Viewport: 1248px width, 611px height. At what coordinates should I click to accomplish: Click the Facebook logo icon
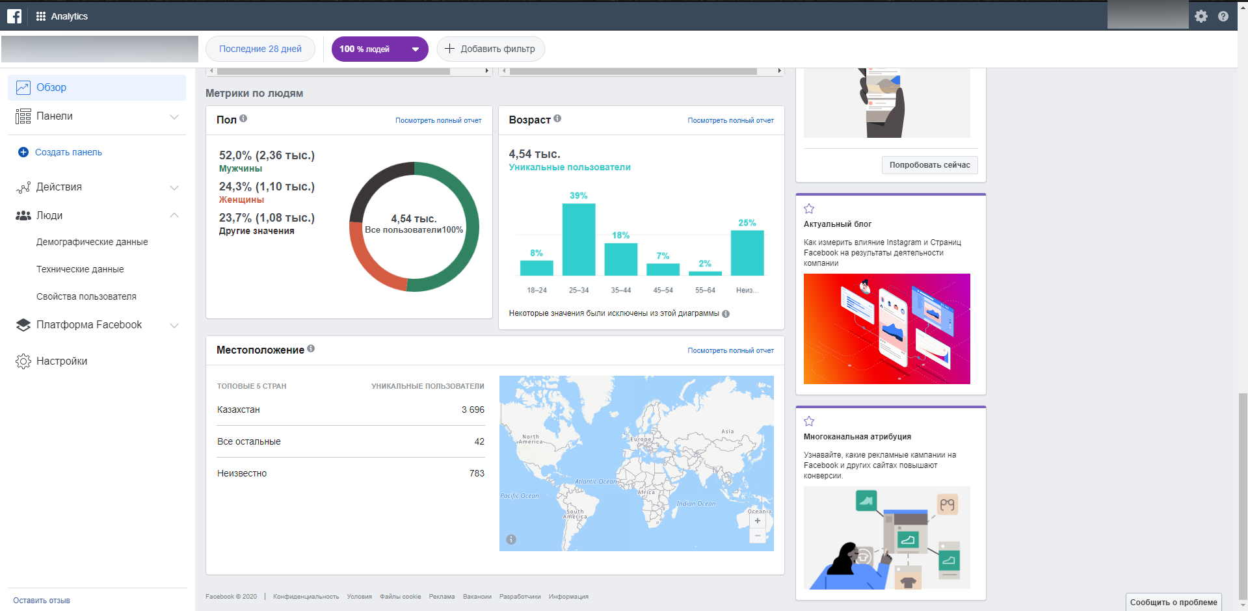pyautogui.click(x=14, y=16)
